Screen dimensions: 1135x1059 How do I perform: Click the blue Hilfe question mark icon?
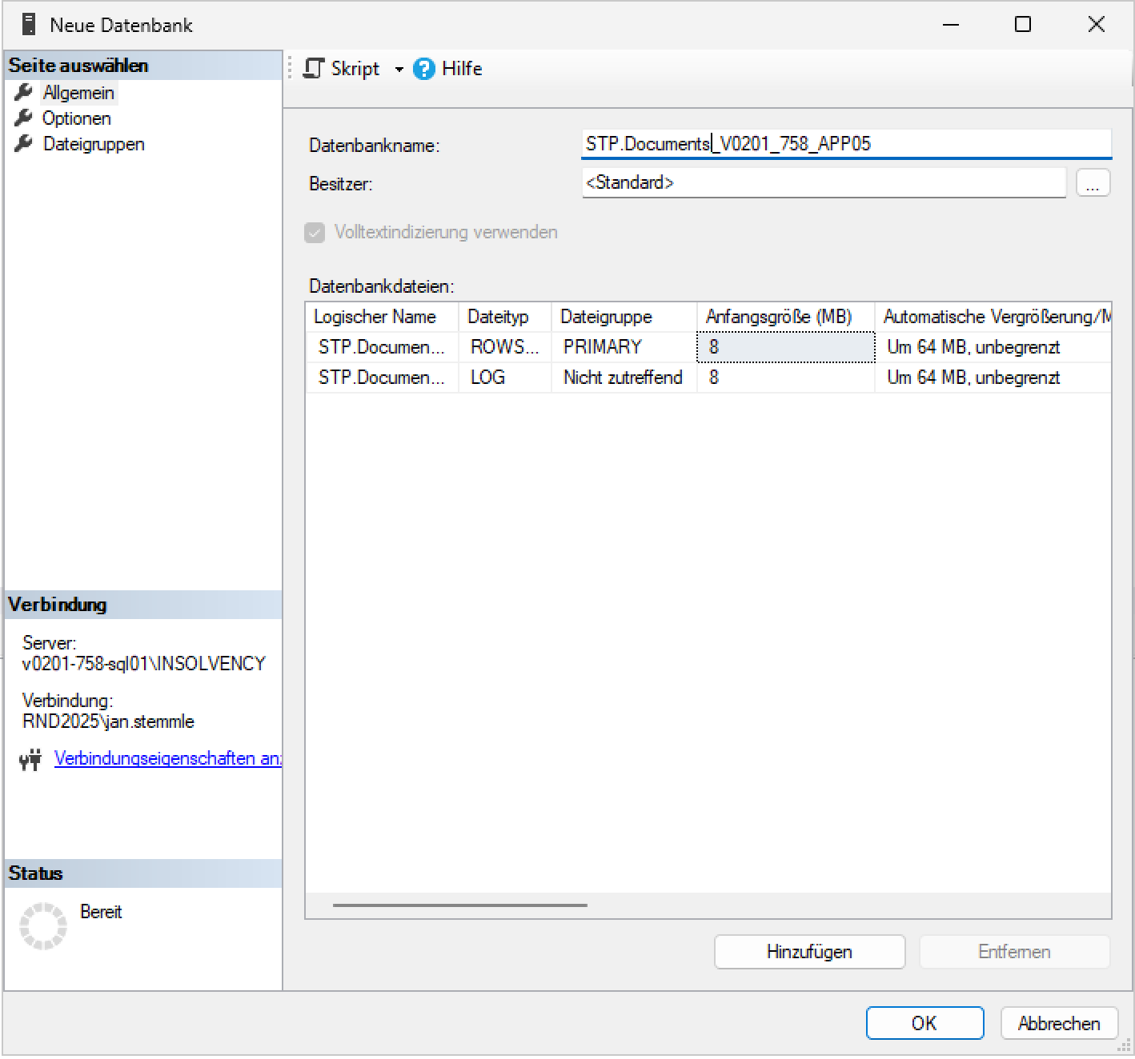click(423, 69)
